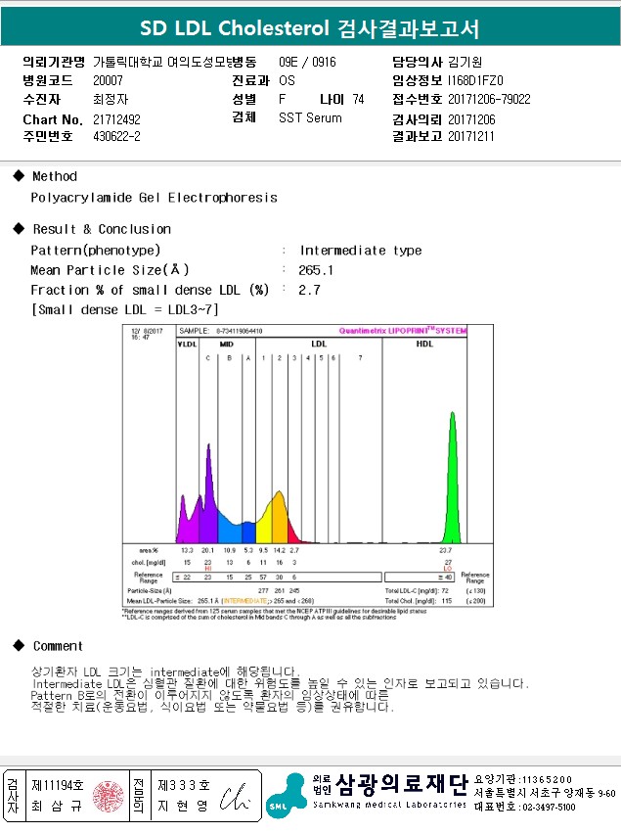Select clinical info code I168D1FZ0
The width and height of the screenshot is (621, 833).
(475, 80)
